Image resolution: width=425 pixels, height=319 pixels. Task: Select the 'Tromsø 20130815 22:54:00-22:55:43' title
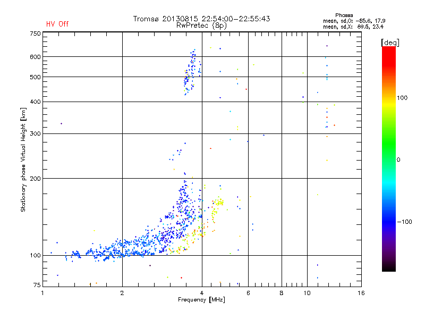[x=202, y=19]
